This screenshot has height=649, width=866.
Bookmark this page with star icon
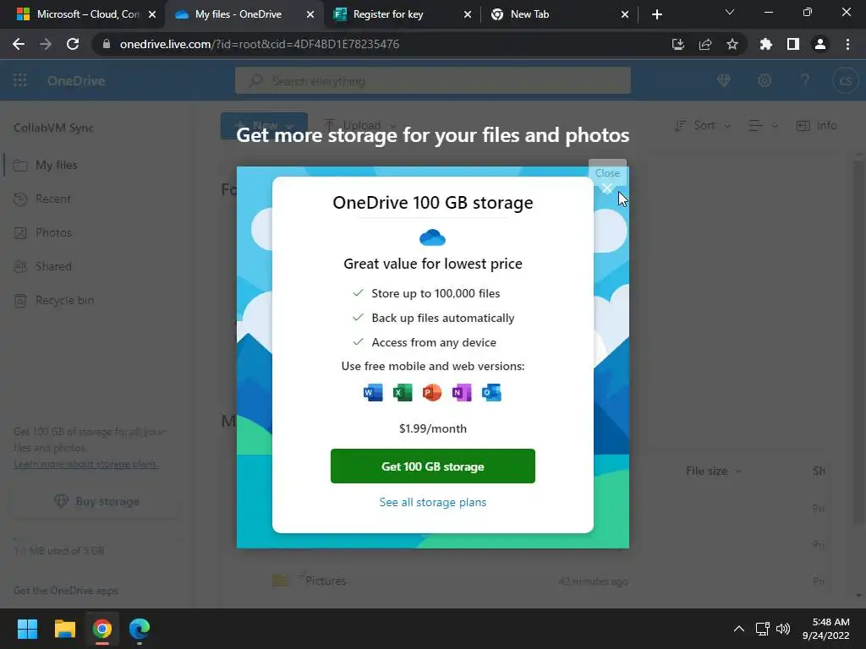point(732,44)
